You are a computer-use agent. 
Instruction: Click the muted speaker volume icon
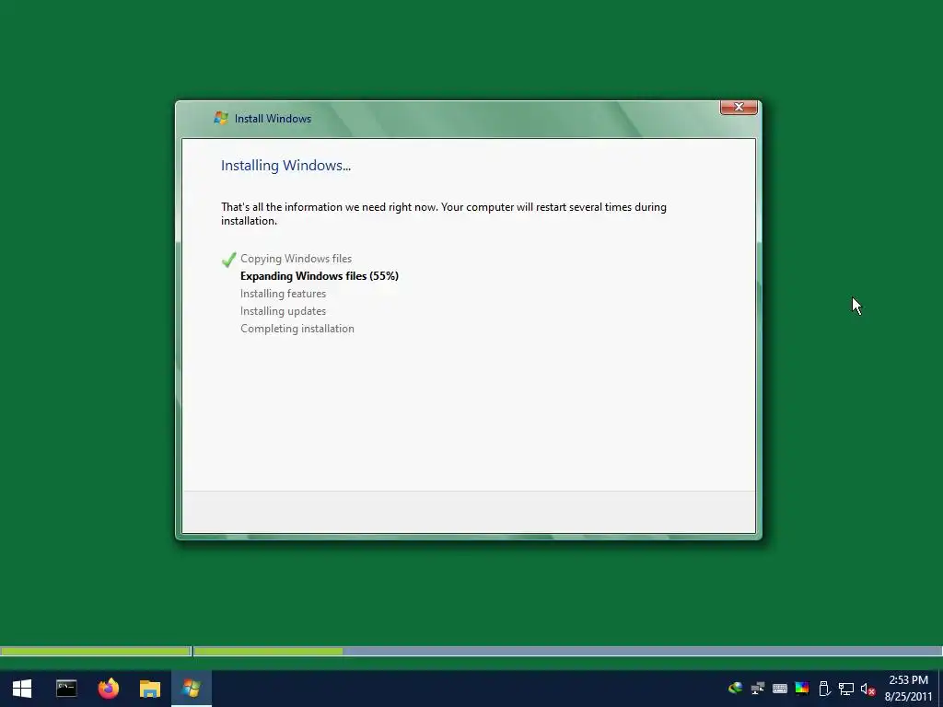click(x=867, y=689)
